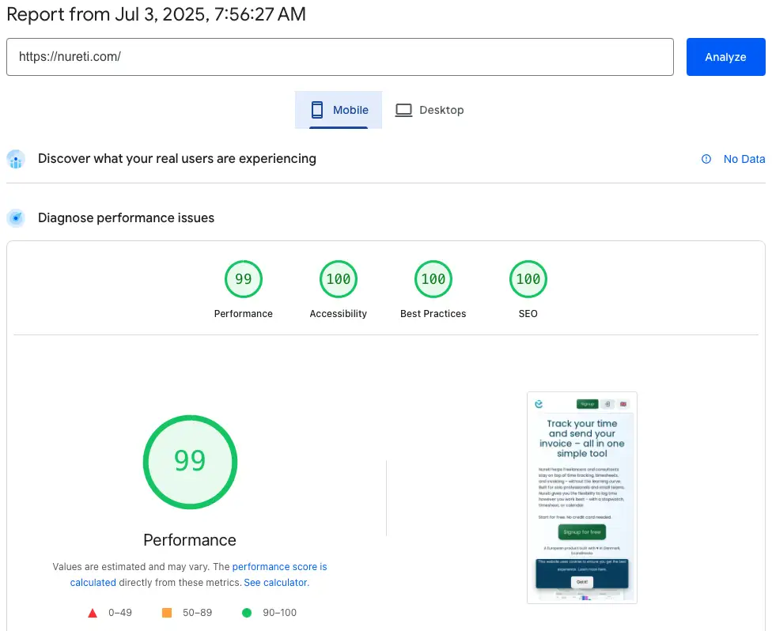Click the green circle 90–100 legend icon

[247, 613]
